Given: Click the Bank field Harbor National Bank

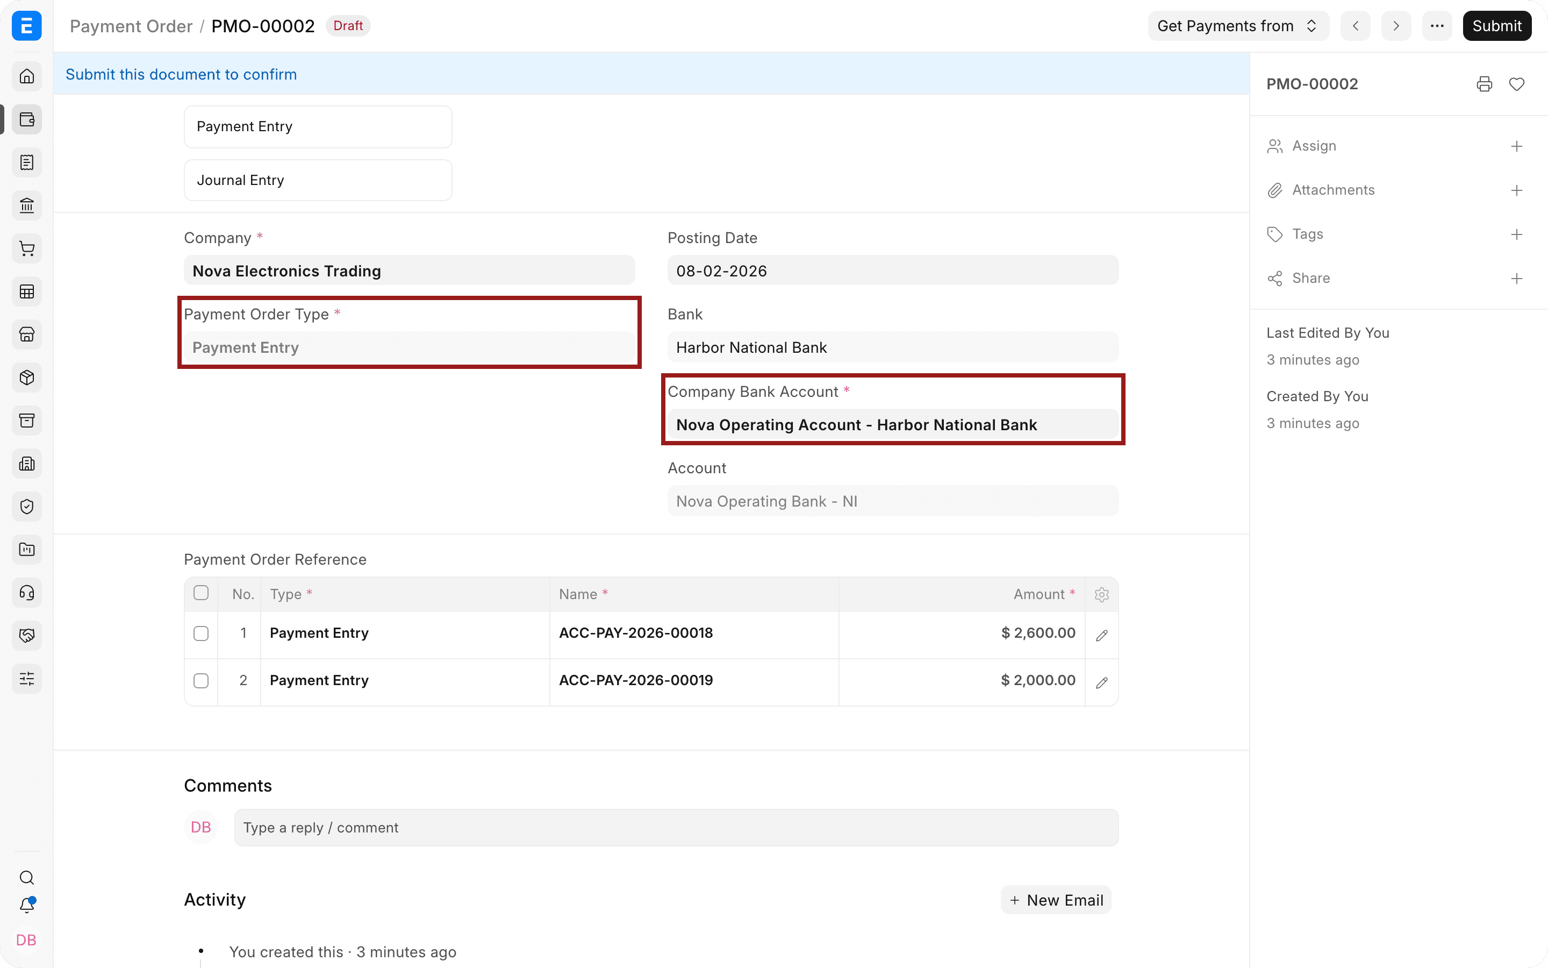Looking at the screenshot, I should point(893,347).
